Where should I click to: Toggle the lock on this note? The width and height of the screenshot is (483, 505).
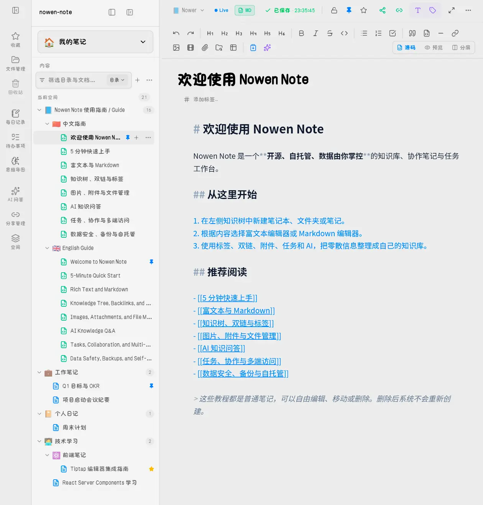pyautogui.click(x=334, y=10)
